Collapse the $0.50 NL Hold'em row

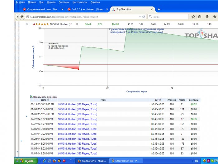click(x=27, y=24)
